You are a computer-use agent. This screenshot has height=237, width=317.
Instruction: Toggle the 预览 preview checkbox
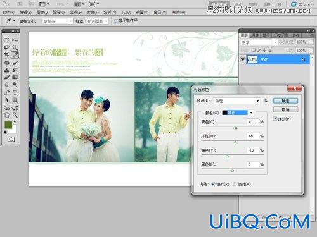click(x=275, y=119)
